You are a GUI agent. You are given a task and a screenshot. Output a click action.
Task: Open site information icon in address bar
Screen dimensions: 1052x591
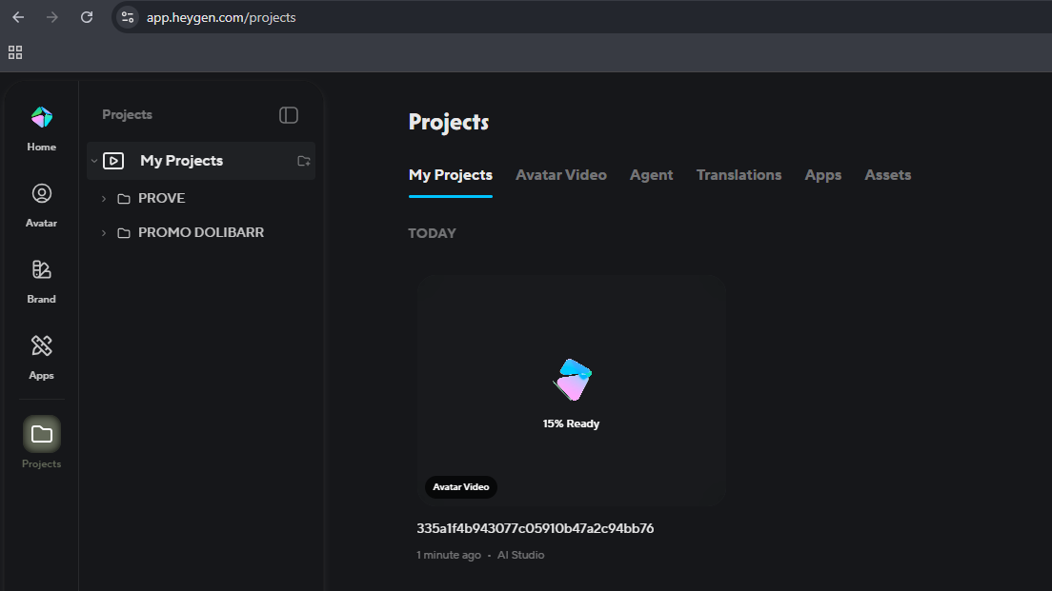128,17
